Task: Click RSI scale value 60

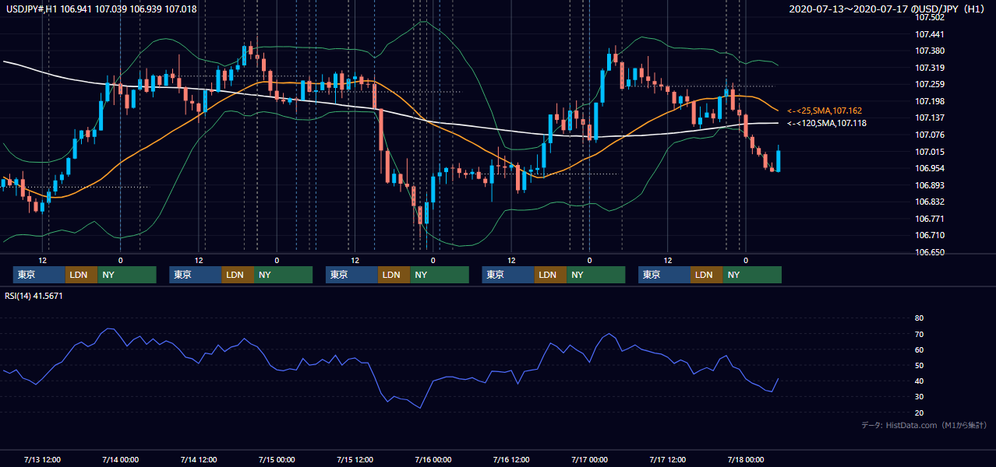Action: coord(920,349)
